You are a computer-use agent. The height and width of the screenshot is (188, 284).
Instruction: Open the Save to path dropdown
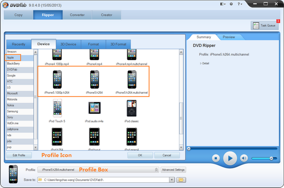(x=172, y=180)
